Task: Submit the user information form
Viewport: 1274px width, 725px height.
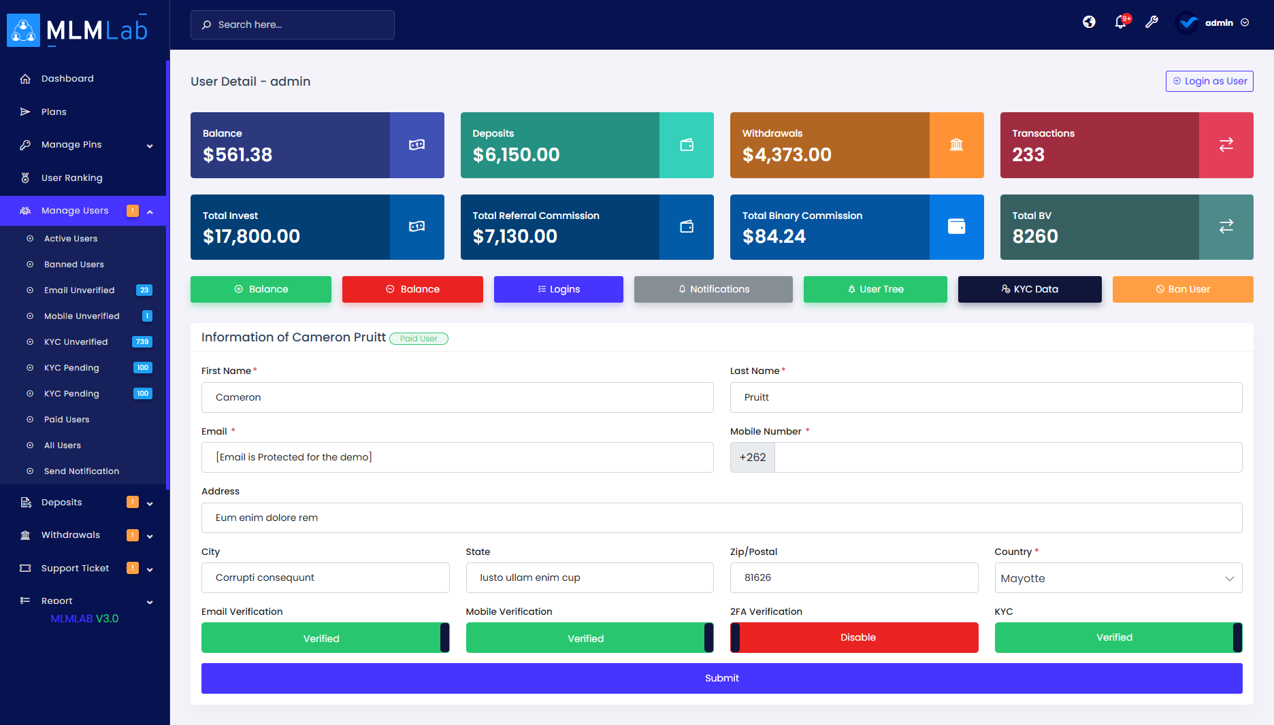Action: coord(722,678)
